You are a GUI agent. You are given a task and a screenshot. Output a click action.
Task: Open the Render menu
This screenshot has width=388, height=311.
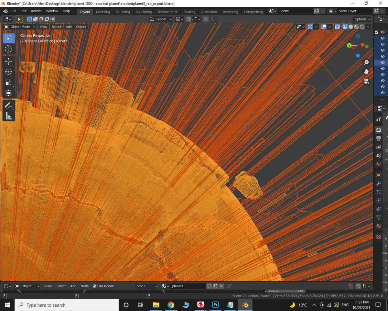36,11
